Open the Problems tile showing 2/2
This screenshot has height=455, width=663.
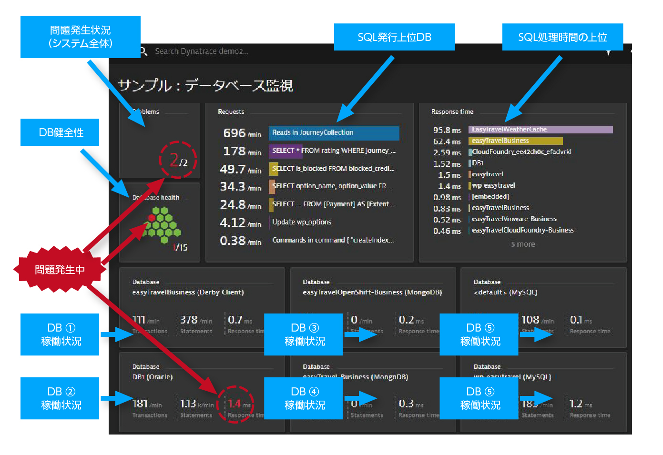[x=160, y=141]
